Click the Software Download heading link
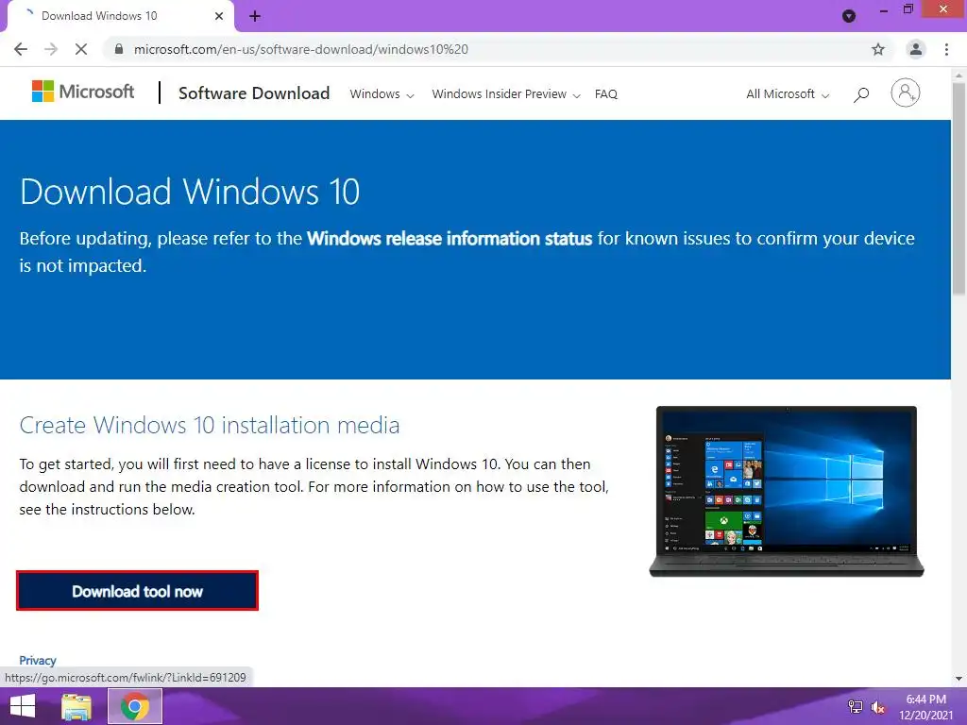Screen dimensions: 967x725 click(x=254, y=93)
